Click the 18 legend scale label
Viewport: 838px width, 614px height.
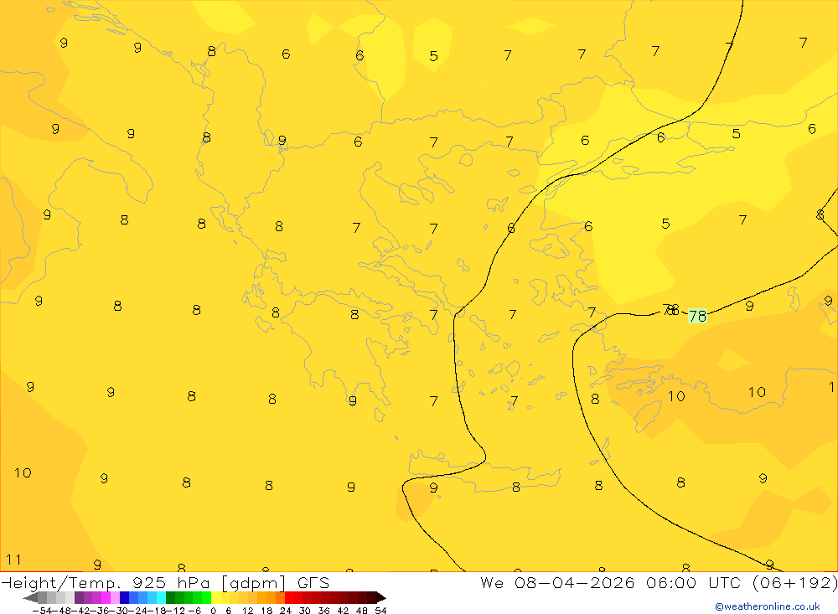(x=266, y=611)
